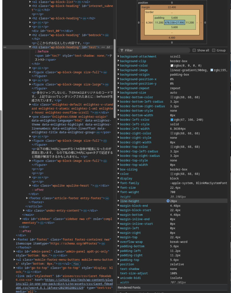231x293 pixels.
Task: Click the funnel filter icon
Action: point(122,50)
